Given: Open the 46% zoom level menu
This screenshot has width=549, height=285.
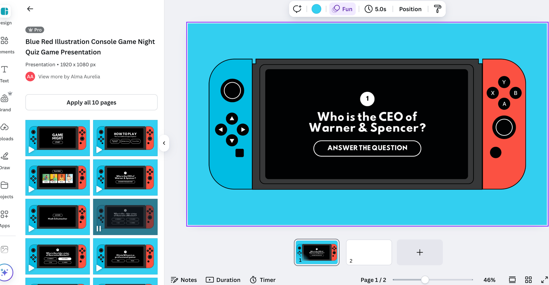Looking at the screenshot, I should [x=489, y=280].
